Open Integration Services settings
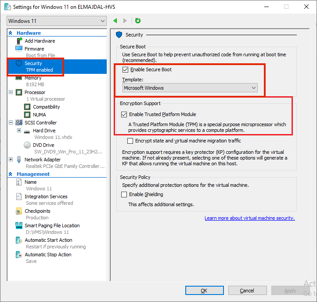This screenshot has width=317, height=302. tap(46, 196)
